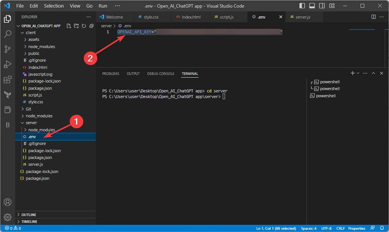Close the terminal panel

point(381,73)
